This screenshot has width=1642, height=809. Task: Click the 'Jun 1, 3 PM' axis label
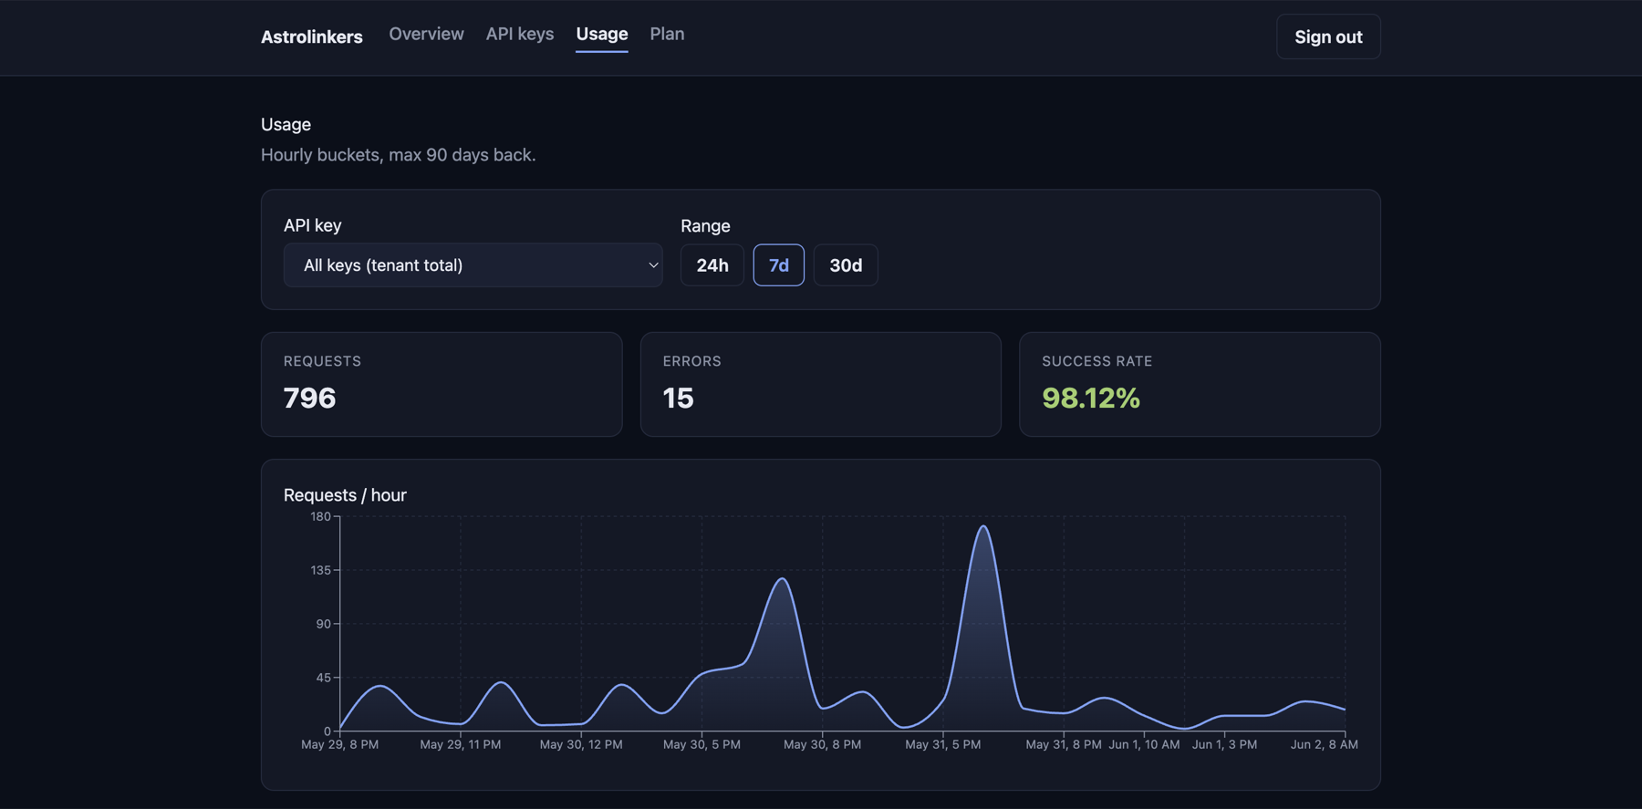pyautogui.click(x=1224, y=744)
